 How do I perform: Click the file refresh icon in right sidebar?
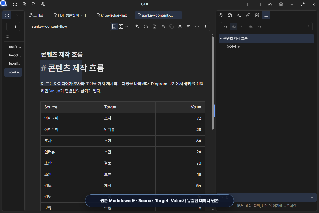coord(230,15)
